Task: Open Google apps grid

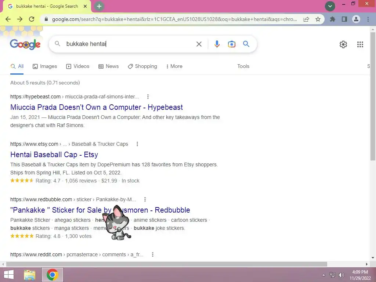Action: [360, 44]
